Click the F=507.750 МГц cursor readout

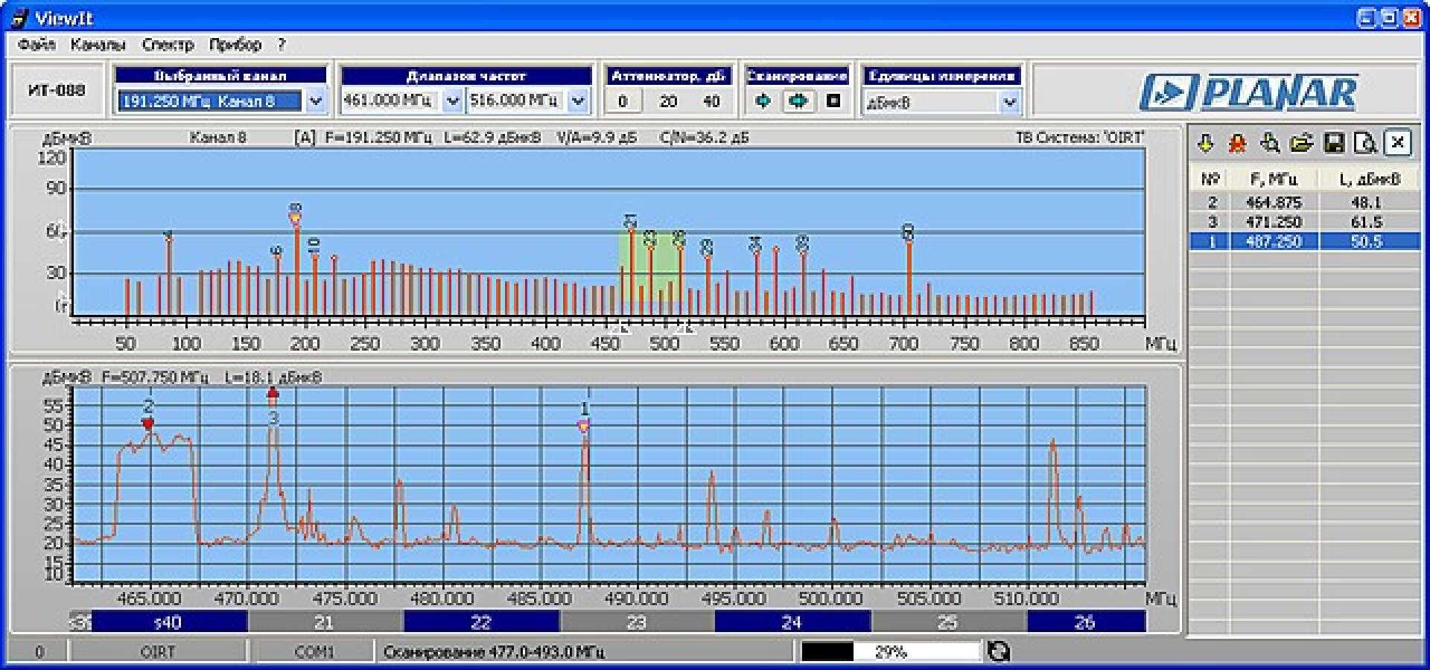155,377
